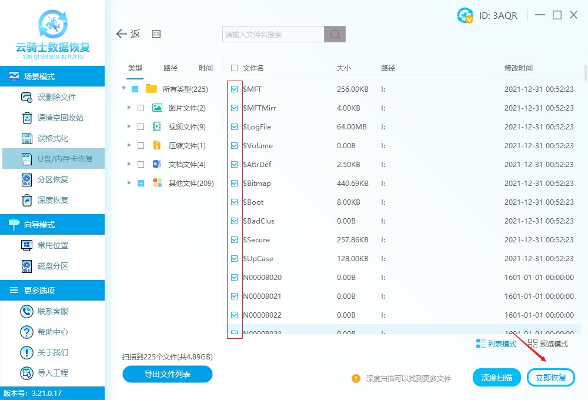Switch to the 路径 tab
This screenshot has width=588, height=400.
[170, 68]
